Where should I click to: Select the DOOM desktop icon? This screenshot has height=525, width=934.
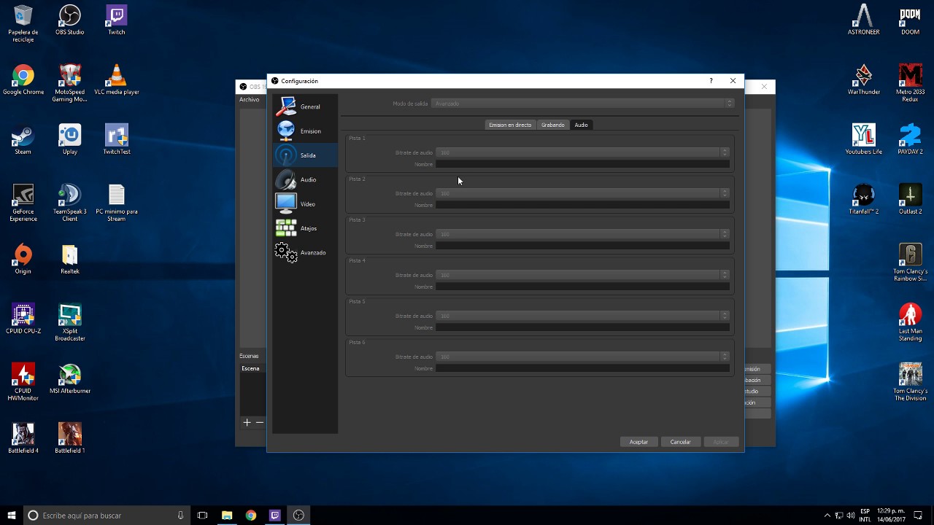pos(911,20)
